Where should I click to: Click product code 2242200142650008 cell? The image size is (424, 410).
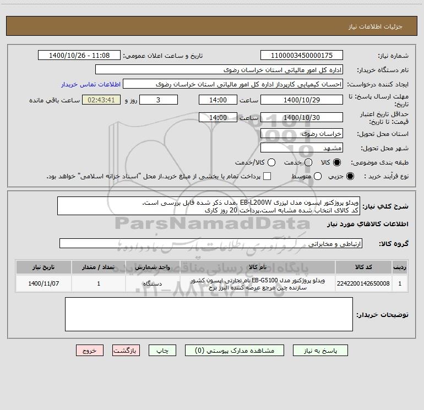pos(363,283)
